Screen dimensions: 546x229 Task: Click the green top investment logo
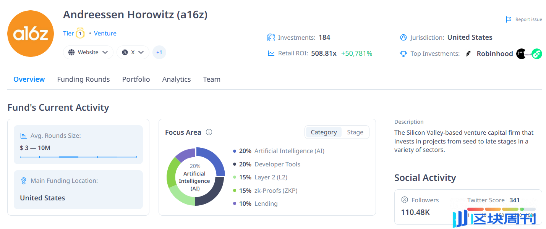[537, 54]
